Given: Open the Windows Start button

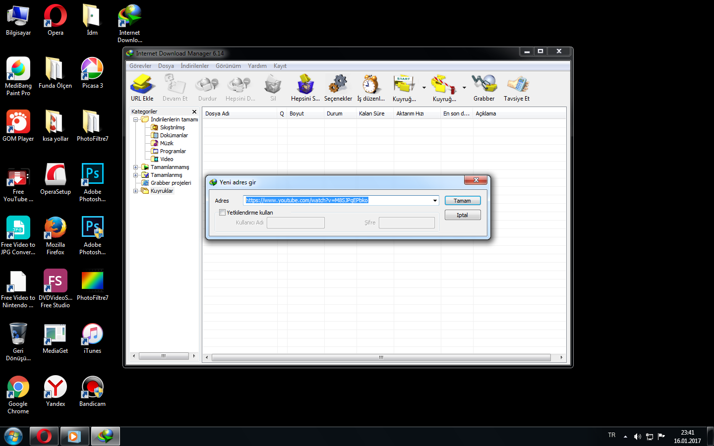Looking at the screenshot, I should pos(13,437).
